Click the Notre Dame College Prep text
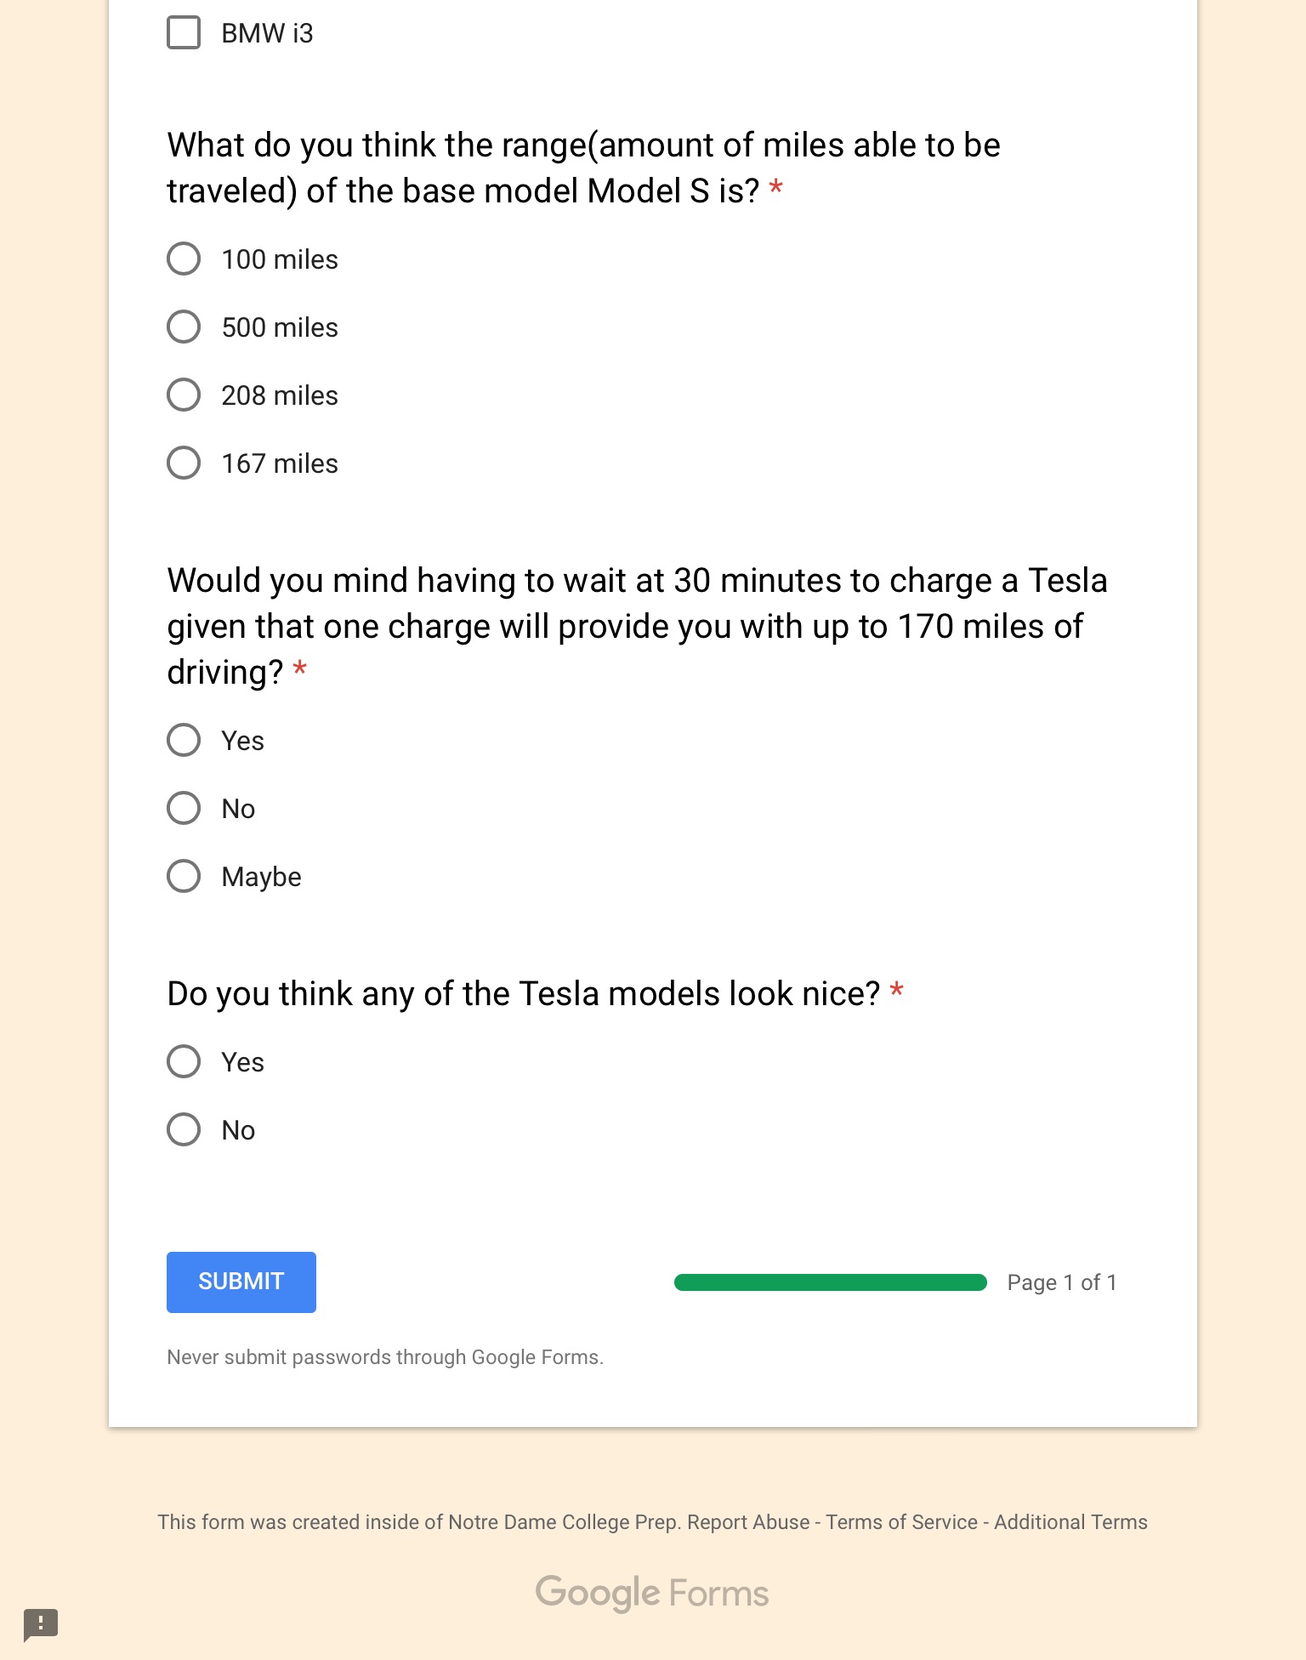 (562, 1521)
